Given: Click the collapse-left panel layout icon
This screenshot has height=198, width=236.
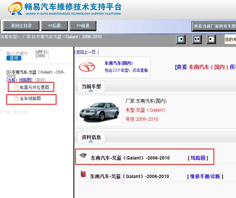Looking at the screenshot, I should click(x=211, y=39).
